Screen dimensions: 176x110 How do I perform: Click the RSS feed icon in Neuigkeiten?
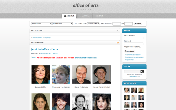118,43
